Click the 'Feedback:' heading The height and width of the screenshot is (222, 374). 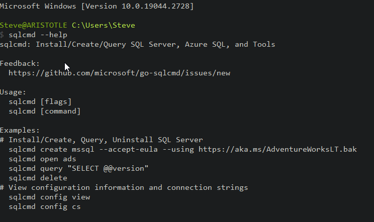click(x=20, y=63)
